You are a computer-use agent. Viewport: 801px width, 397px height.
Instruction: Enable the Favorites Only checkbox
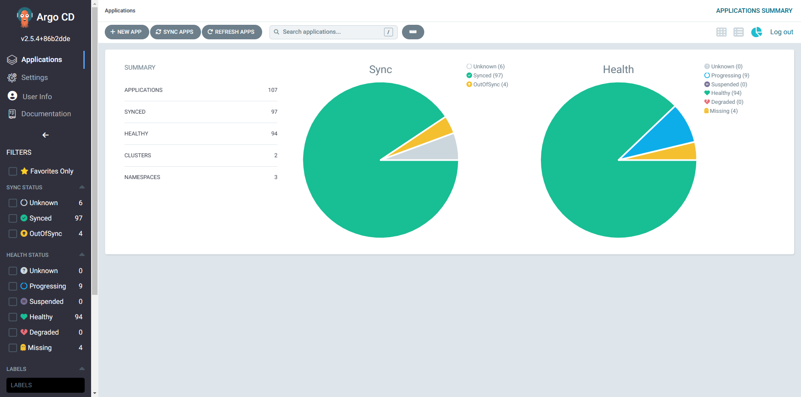coord(13,171)
